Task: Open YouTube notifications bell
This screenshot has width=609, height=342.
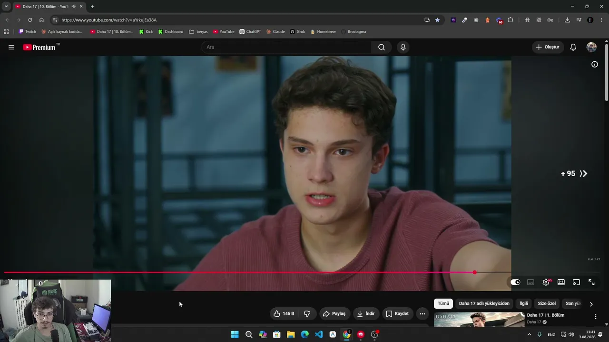Action: (573, 47)
